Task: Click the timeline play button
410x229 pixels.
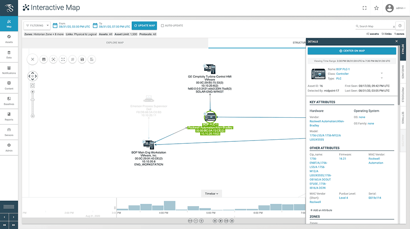Action: pyautogui.click(x=221, y=221)
